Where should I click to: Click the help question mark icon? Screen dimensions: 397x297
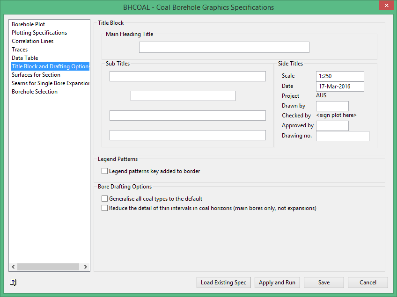(13, 282)
